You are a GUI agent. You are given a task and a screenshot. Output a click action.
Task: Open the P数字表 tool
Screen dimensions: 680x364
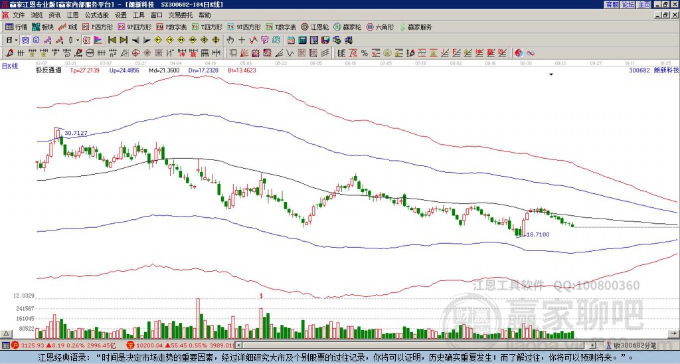tap(172, 27)
